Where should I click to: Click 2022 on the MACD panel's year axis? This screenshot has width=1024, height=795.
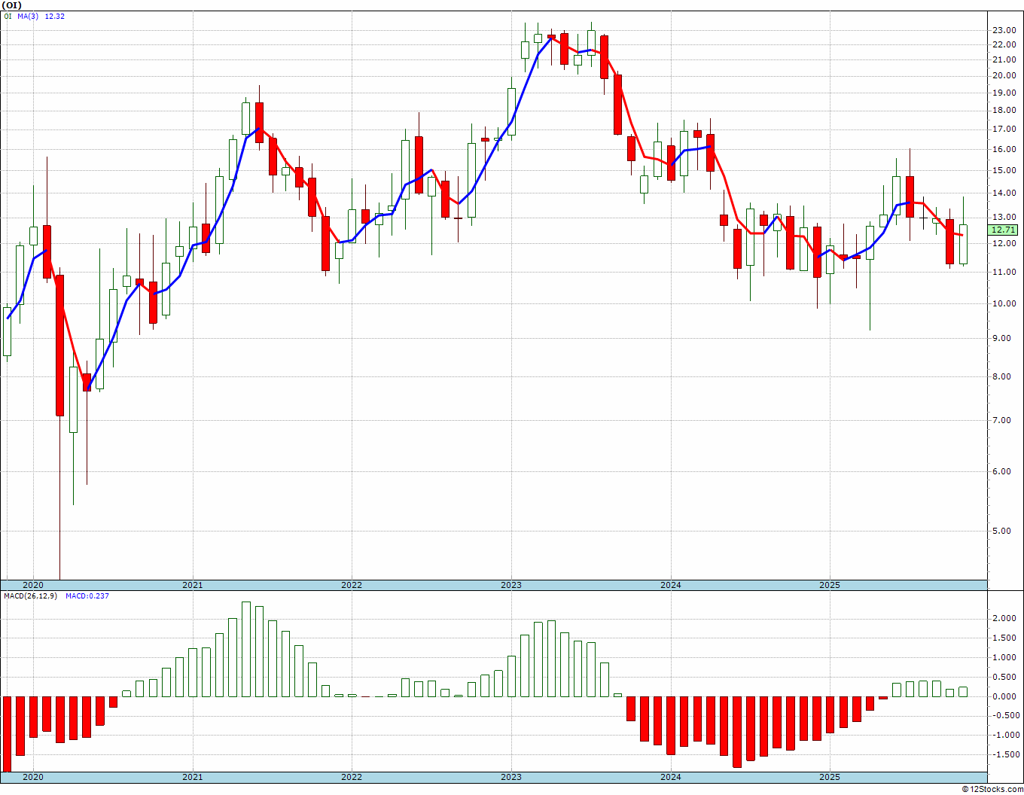(x=352, y=777)
